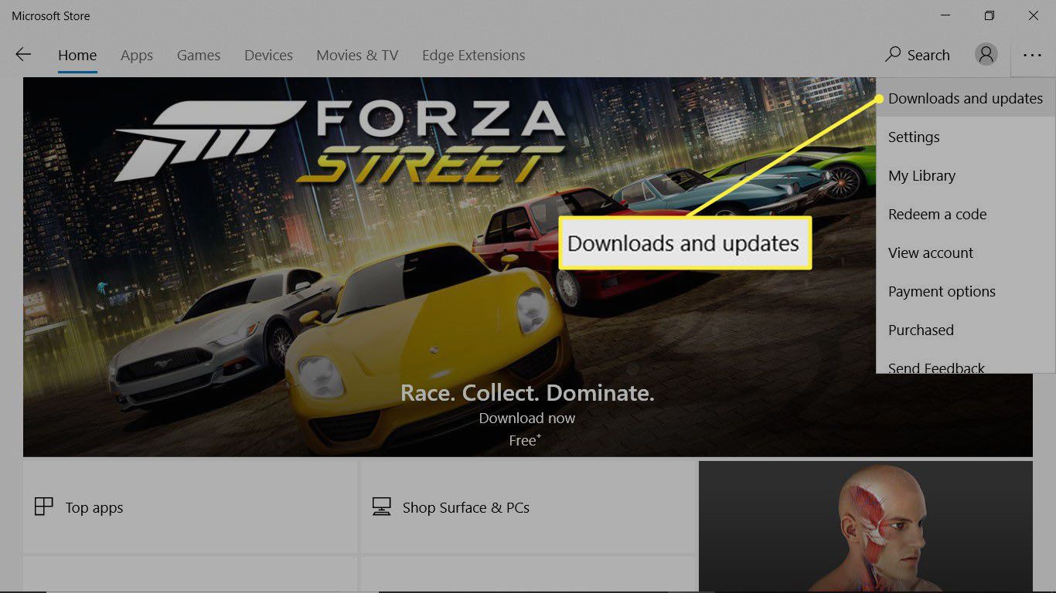Select Purchased from the menu
Viewport: 1056px width, 593px height.
pyautogui.click(x=966, y=330)
